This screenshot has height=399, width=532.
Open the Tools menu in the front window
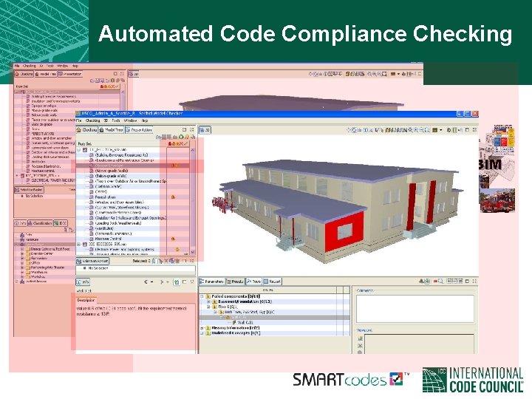click(x=116, y=120)
